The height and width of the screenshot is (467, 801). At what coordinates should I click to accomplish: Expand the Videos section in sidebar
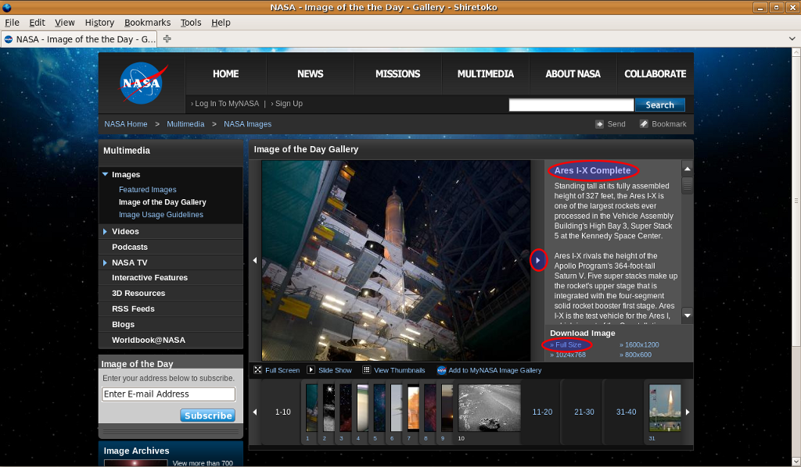coord(106,231)
